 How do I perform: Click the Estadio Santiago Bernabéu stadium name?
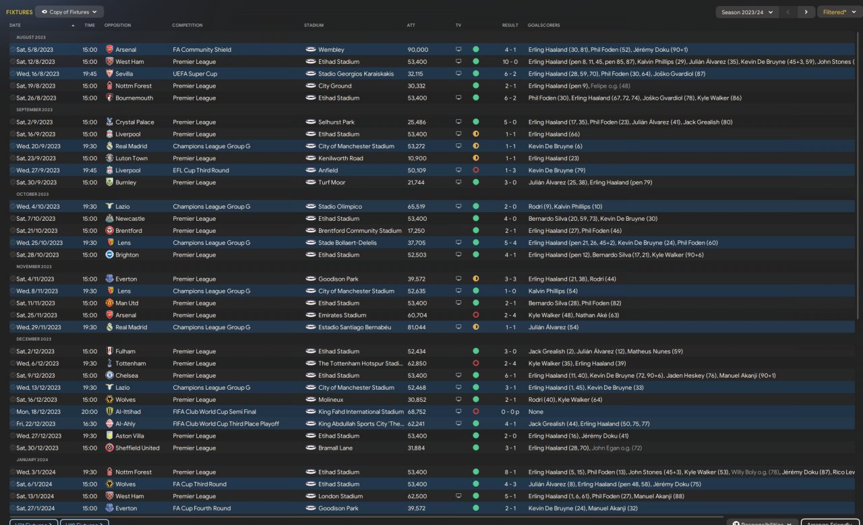coord(355,328)
